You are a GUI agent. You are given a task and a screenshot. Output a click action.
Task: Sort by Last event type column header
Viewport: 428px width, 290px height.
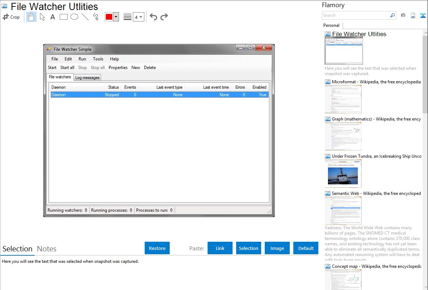(x=161, y=87)
